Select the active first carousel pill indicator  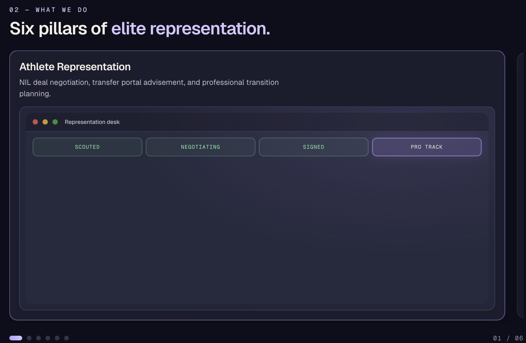[16, 338]
